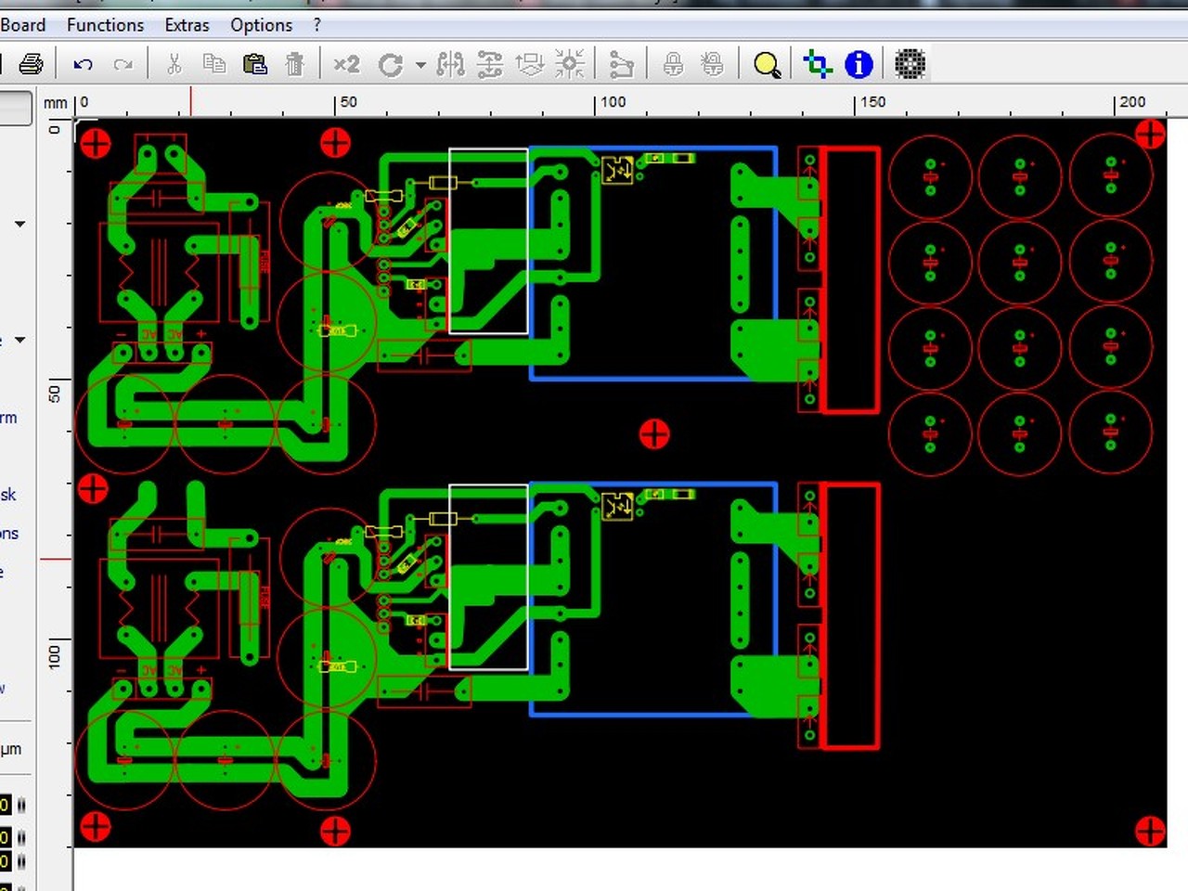Viewport: 1188px width, 891px height.
Task: Click the Ungroup open-padlock icon
Action: click(x=712, y=64)
